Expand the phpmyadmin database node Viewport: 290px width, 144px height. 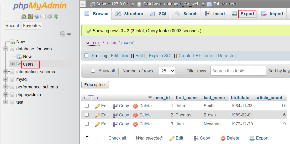(x=6, y=94)
